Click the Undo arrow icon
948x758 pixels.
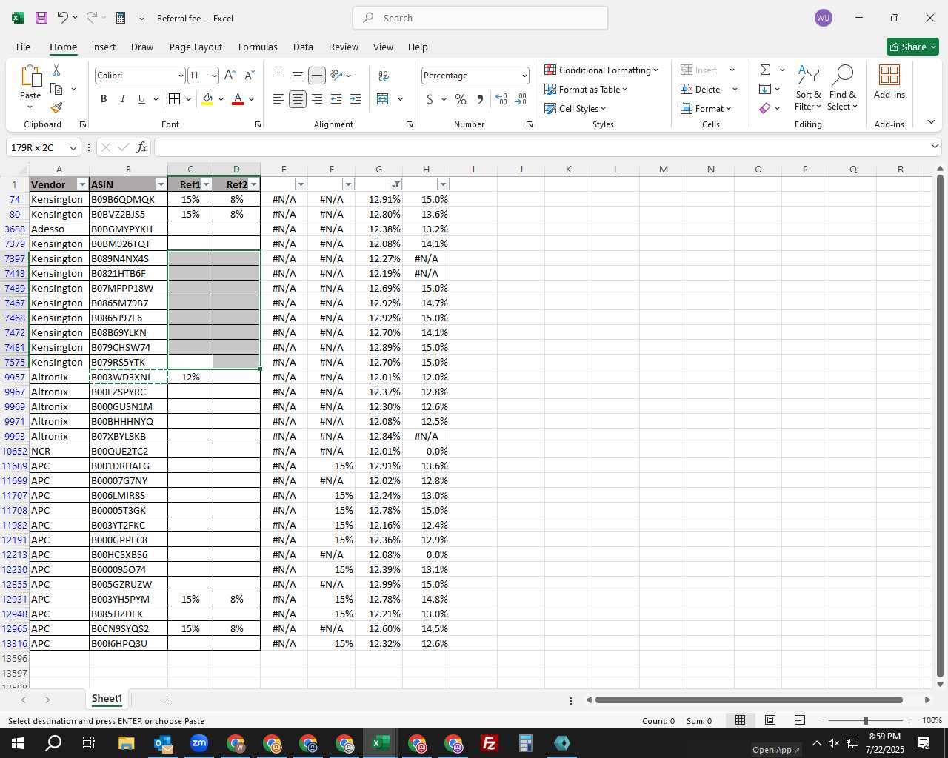[62, 18]
